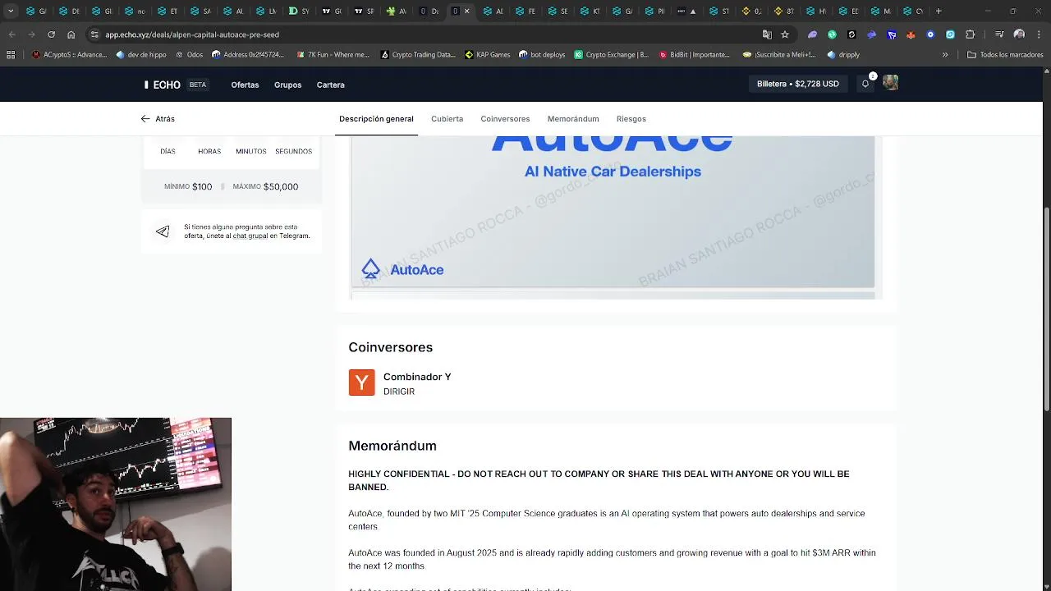Switch to the SY browser tab
The image size is (1051, 591).
(299, 11)
